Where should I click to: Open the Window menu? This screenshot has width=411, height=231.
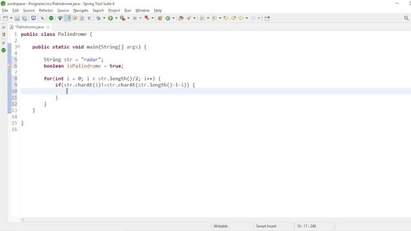tap(143, 10)
